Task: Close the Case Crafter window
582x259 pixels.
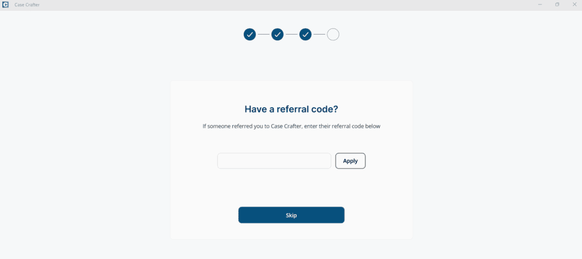Action: [x=574, y=5]
